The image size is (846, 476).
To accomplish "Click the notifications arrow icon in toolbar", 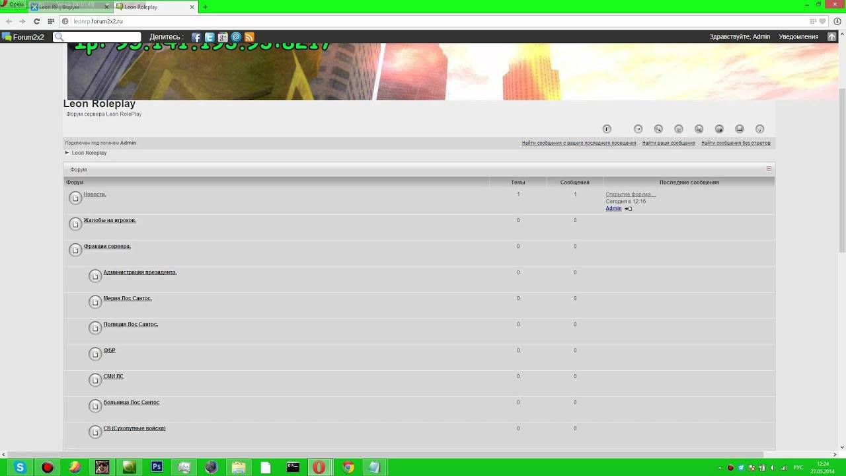I will (x=832, y=37).
